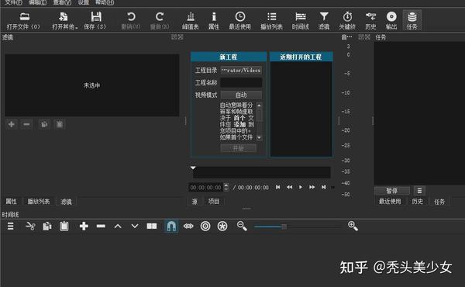Viewport: 465px width, 287px height.
Task: Click the project name (工程名称) input field
Action: pyautogui.click(x=241, y=82)
